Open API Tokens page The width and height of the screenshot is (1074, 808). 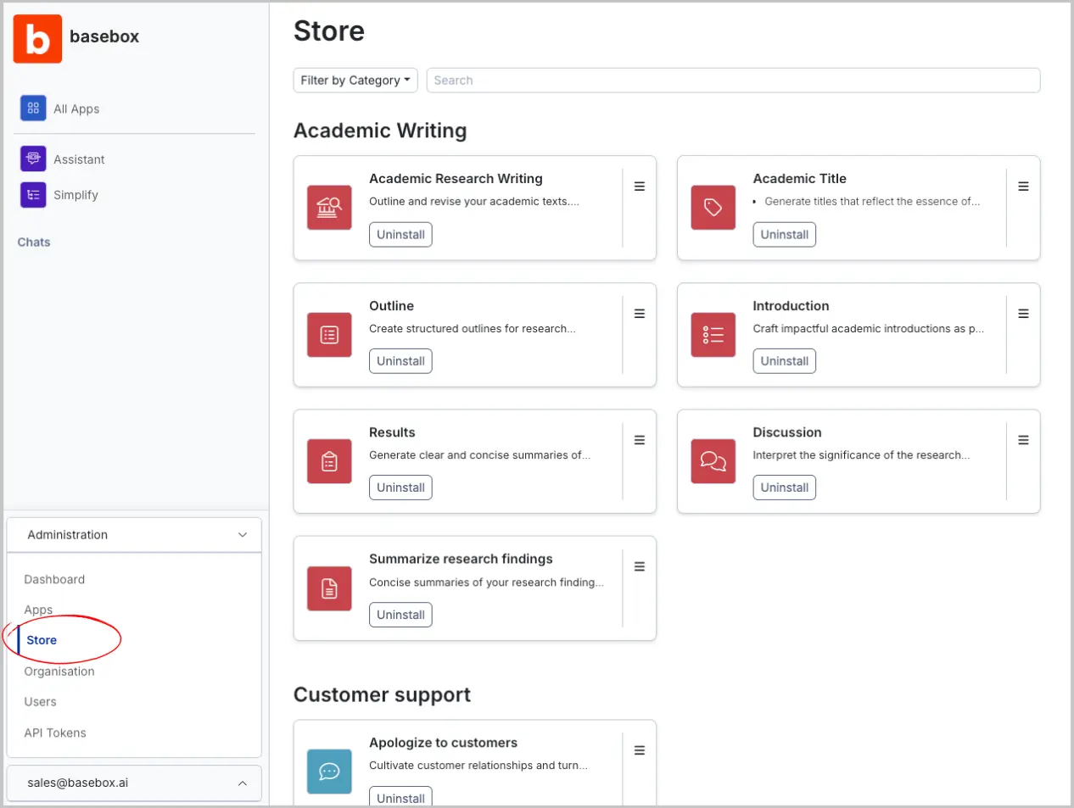pos(55,733)
